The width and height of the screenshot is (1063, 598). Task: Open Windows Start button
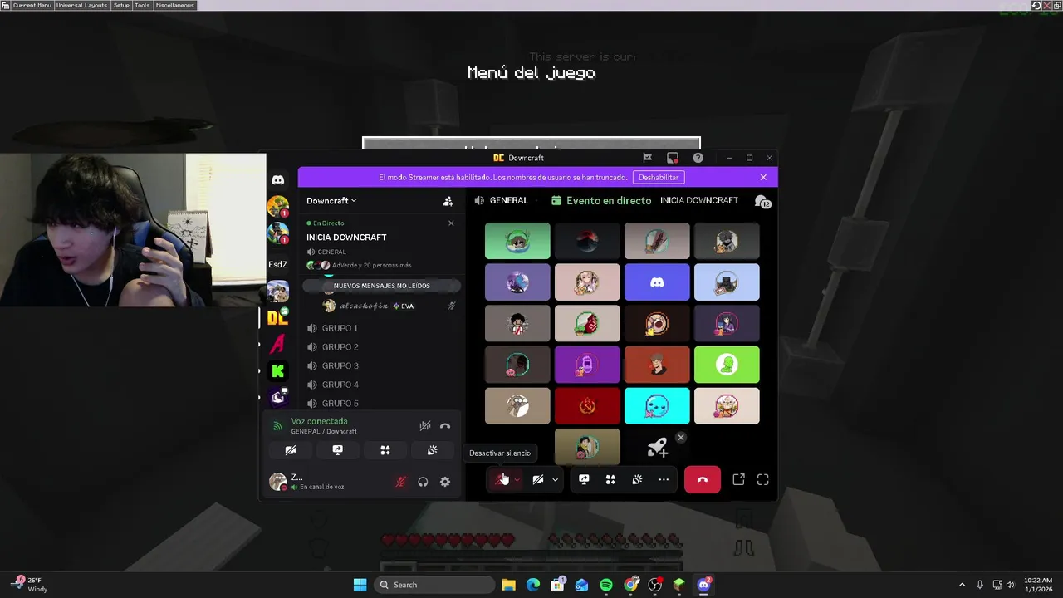pyautogui.click(x=360, y=585)
